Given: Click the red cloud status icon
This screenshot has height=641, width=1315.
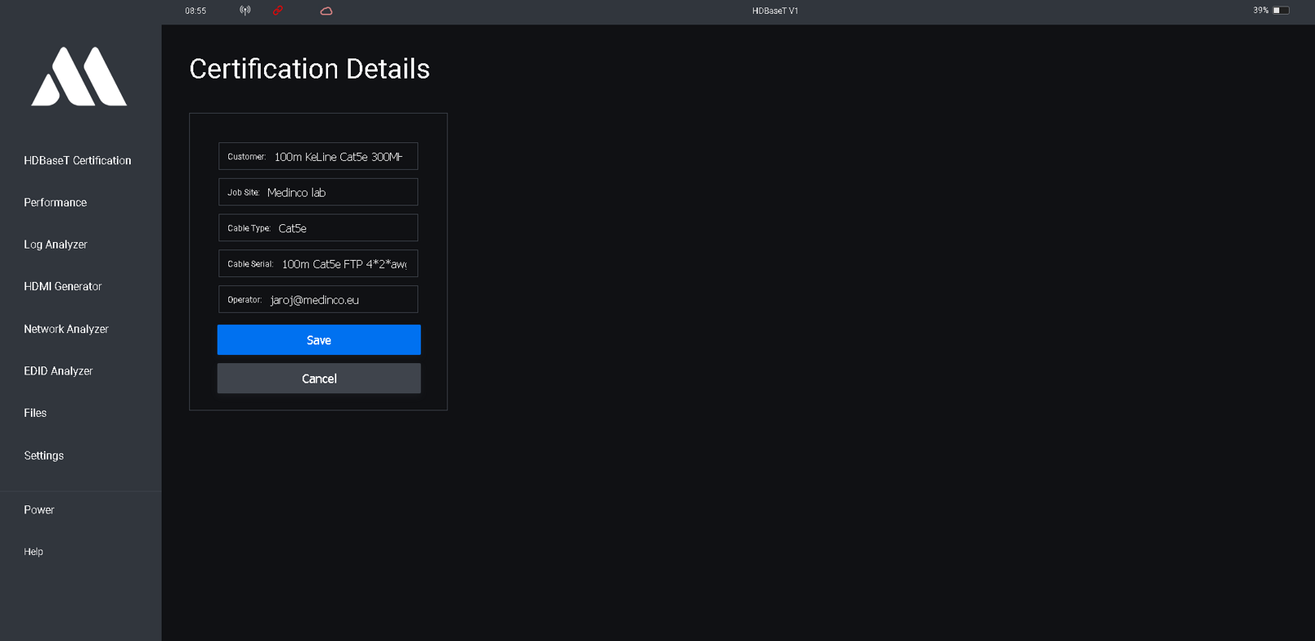Looking at the screenshot, I should pyautogui.click(x=327, y=11).
